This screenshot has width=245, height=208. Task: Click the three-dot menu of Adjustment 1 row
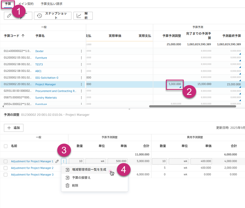[x=64, y=161]
